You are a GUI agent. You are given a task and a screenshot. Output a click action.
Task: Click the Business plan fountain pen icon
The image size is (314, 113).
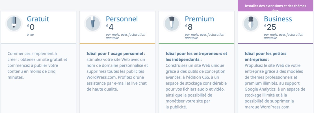251,24
